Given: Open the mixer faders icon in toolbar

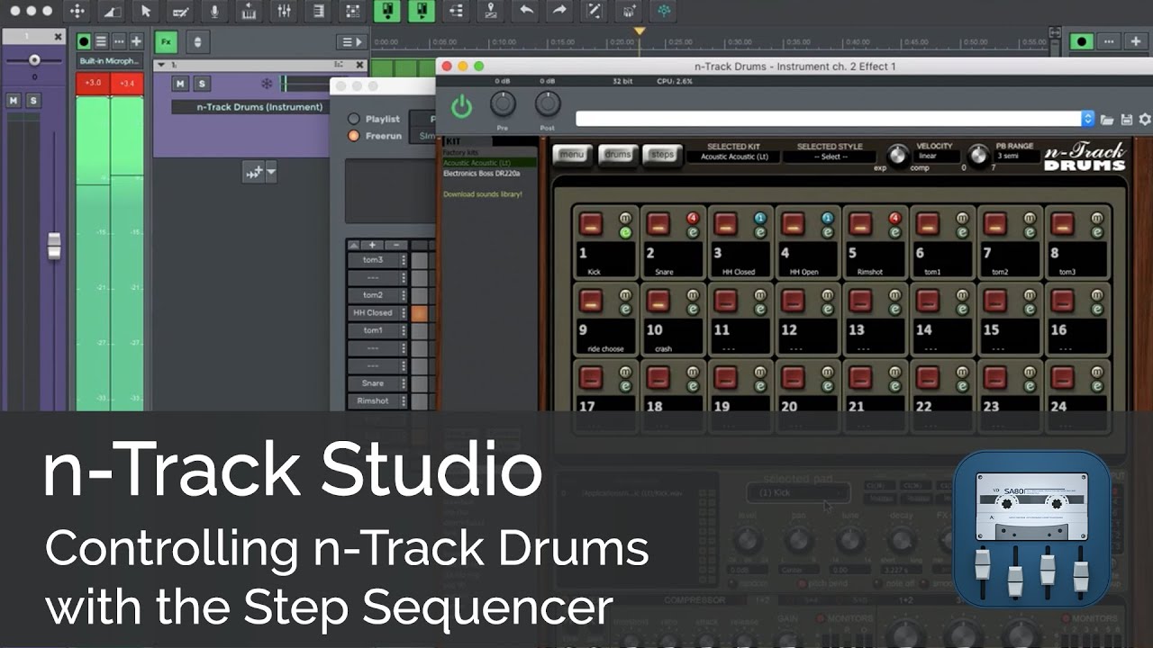Looking at the screenshot, I should coord(284,11).
